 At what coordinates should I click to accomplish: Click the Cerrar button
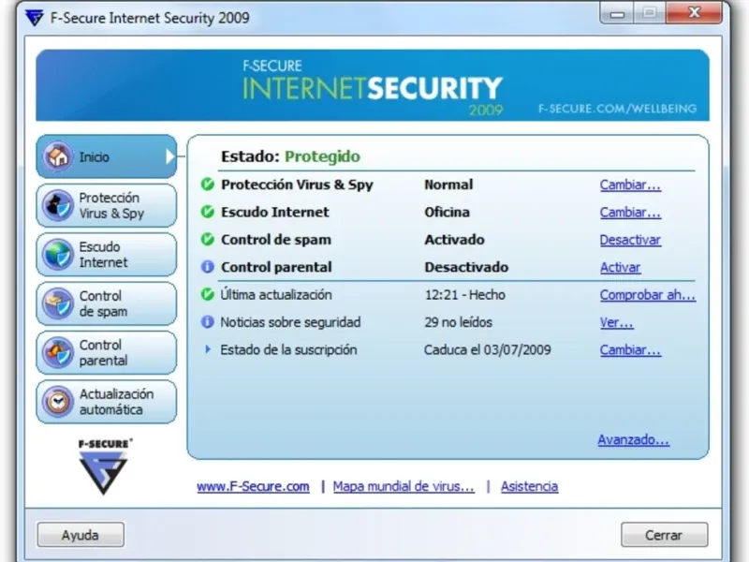[x=664, y=535]
